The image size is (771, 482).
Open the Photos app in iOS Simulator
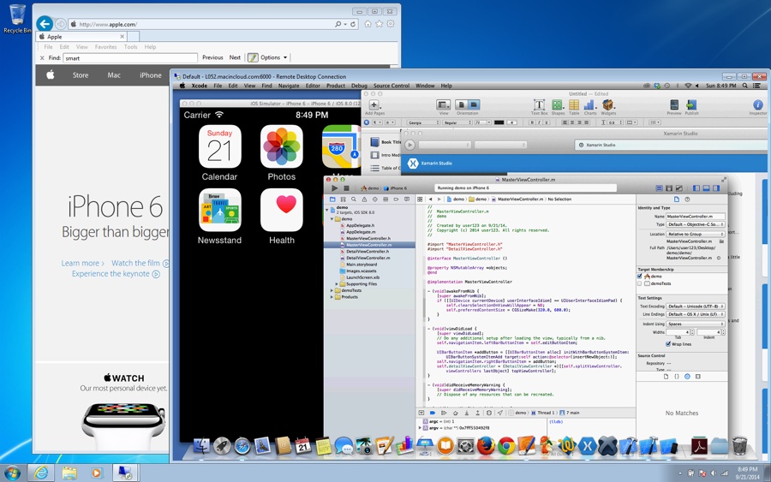pos(282,146)
